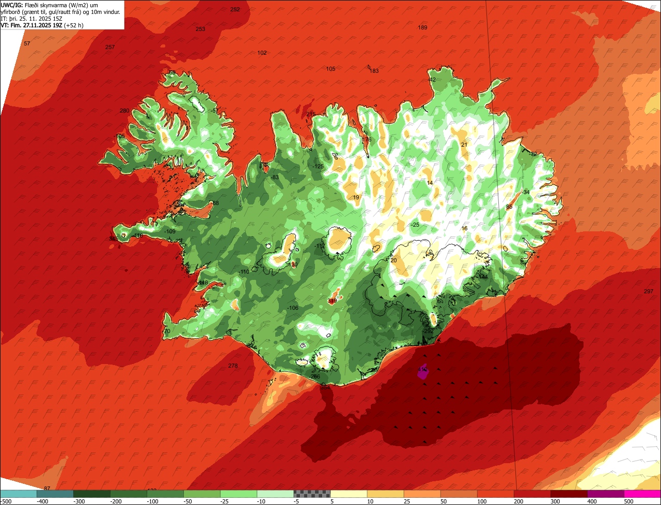Image resolution: width=661 pixels, height=505 pixels.
Task: Click the map value 85
Action: (x=509, y=207)
